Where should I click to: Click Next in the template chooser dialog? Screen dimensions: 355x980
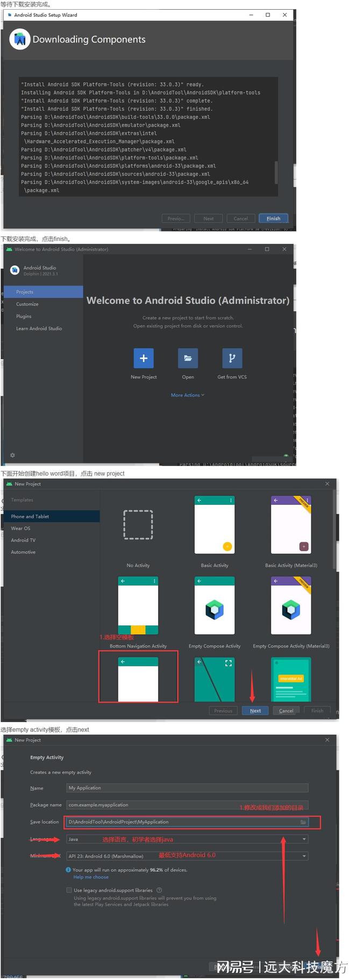[255, 711]
